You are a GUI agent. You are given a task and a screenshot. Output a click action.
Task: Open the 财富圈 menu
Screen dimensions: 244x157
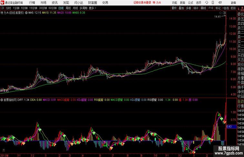point(92,3)
